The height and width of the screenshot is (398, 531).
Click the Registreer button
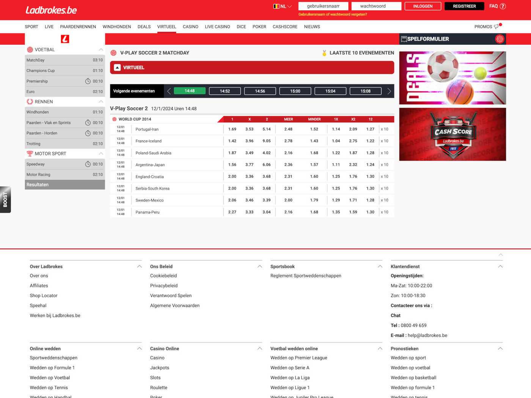pyautogui.click(x=464, y=6)
